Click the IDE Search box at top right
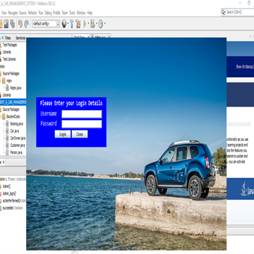 click(238, 12)
